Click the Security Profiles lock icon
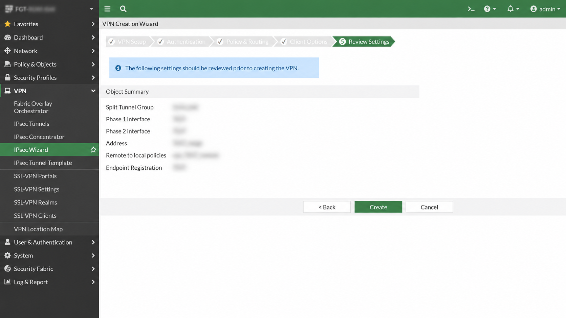 pyautogui.click(x=7, y=77)
